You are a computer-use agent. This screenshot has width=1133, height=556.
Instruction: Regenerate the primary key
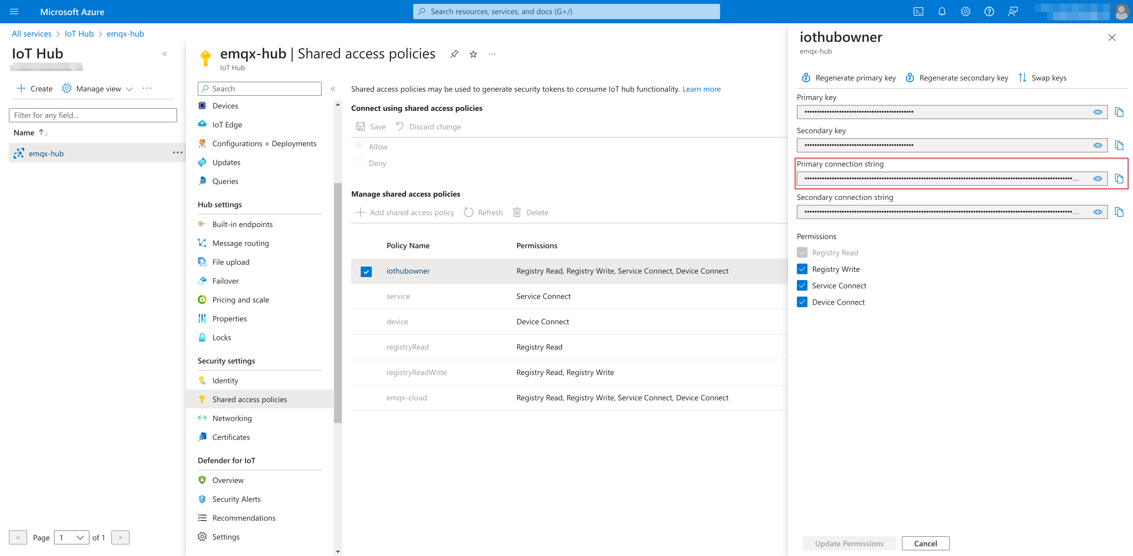[x=848, y=77]
